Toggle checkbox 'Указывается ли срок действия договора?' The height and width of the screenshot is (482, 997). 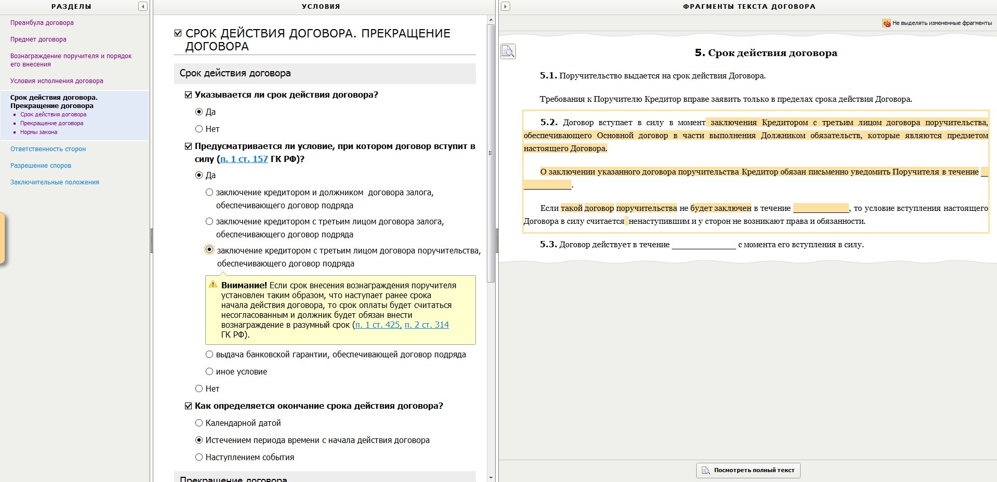click(188, 95)
